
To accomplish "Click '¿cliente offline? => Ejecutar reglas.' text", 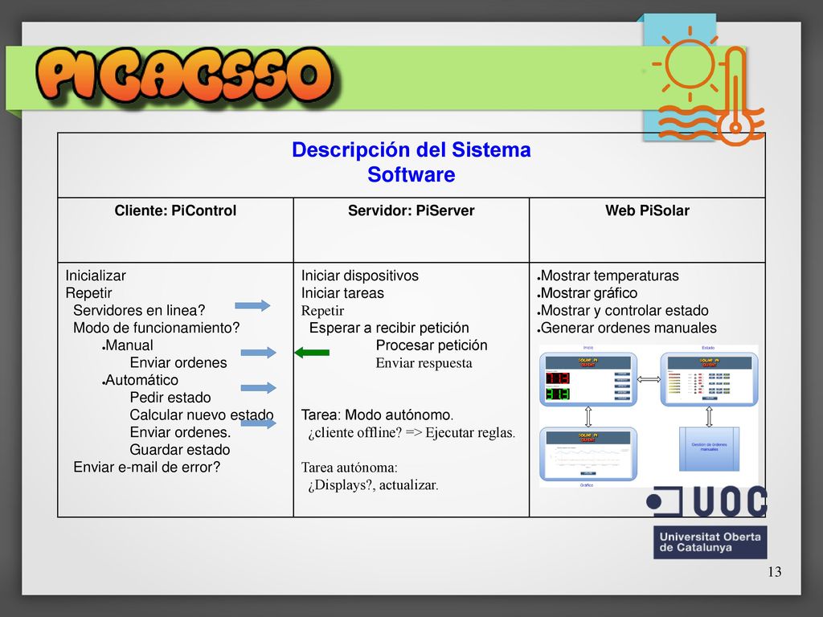I will click(412, 432).
